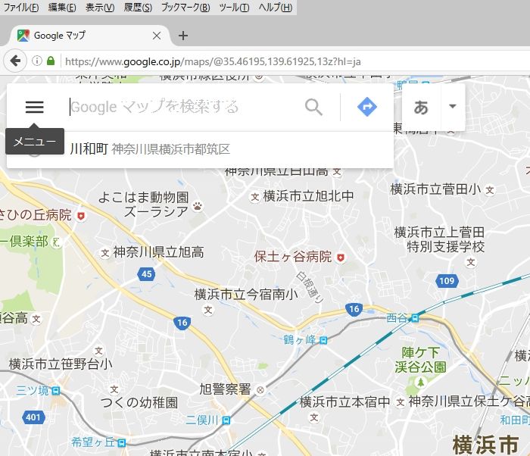Click the route 45 shield on the map

(x=146, y=274)
